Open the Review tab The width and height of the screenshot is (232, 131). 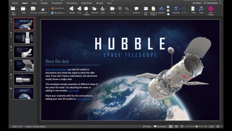tap(99, 3)
